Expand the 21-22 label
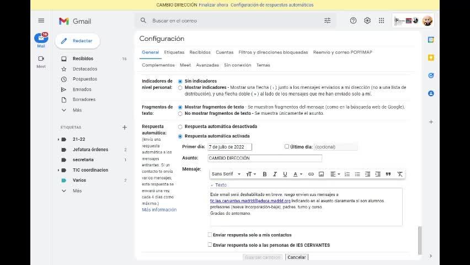 coord(58,139)
